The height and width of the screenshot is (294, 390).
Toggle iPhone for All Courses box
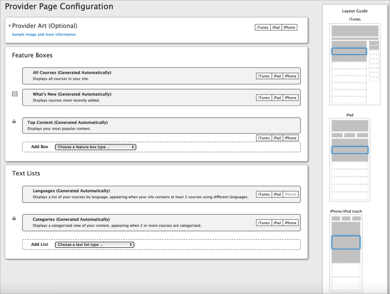(x=291, y=76)
